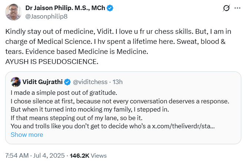Open the three-dot More options menu
Screen dimensions: 248x164
[237, 9]
